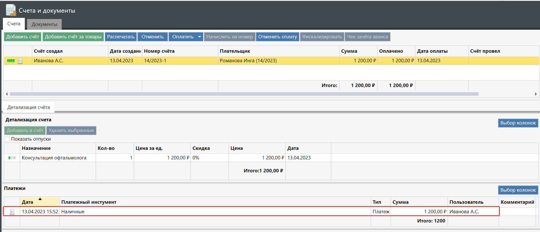Click the Счета и документы header icon
This screenshot has width=540, height=232.
click(x=11, y=10)
